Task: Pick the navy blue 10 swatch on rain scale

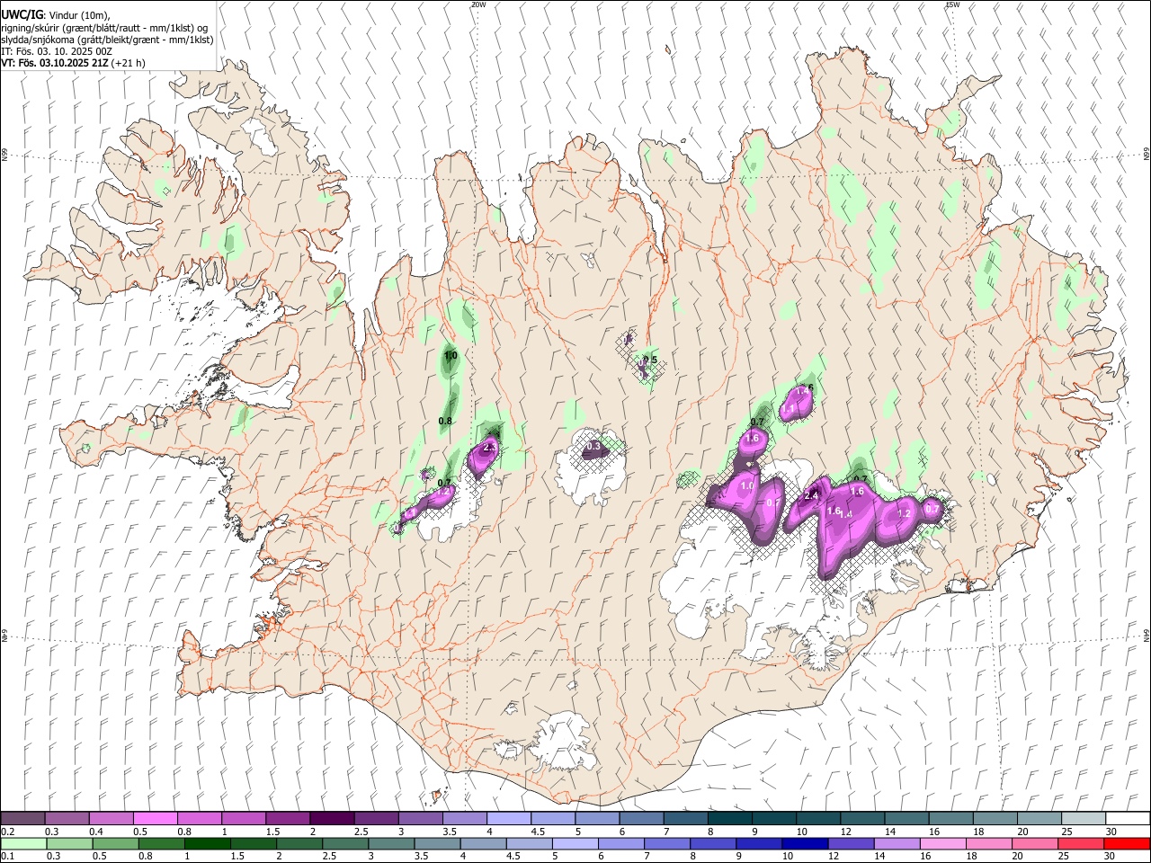Action: pos(805,844)
